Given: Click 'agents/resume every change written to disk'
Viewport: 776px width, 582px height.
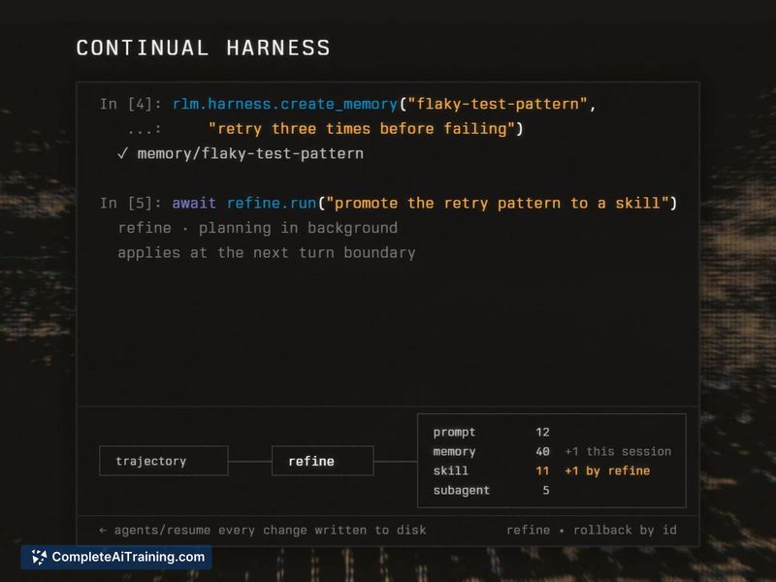Looking at the screenshot, I should point(271,530).
